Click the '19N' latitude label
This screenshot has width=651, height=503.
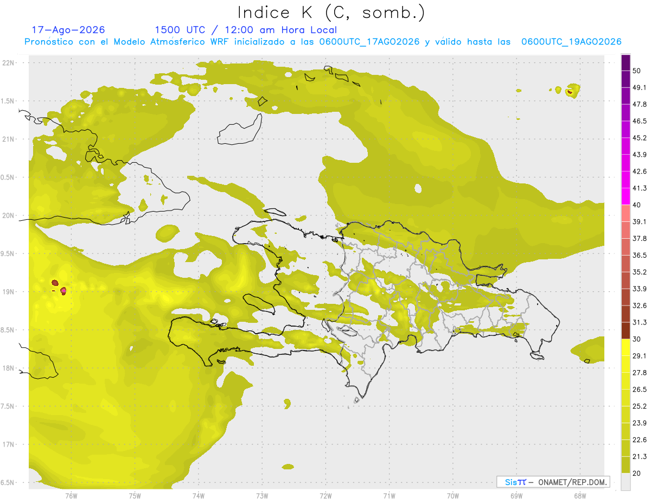[8, 291]
